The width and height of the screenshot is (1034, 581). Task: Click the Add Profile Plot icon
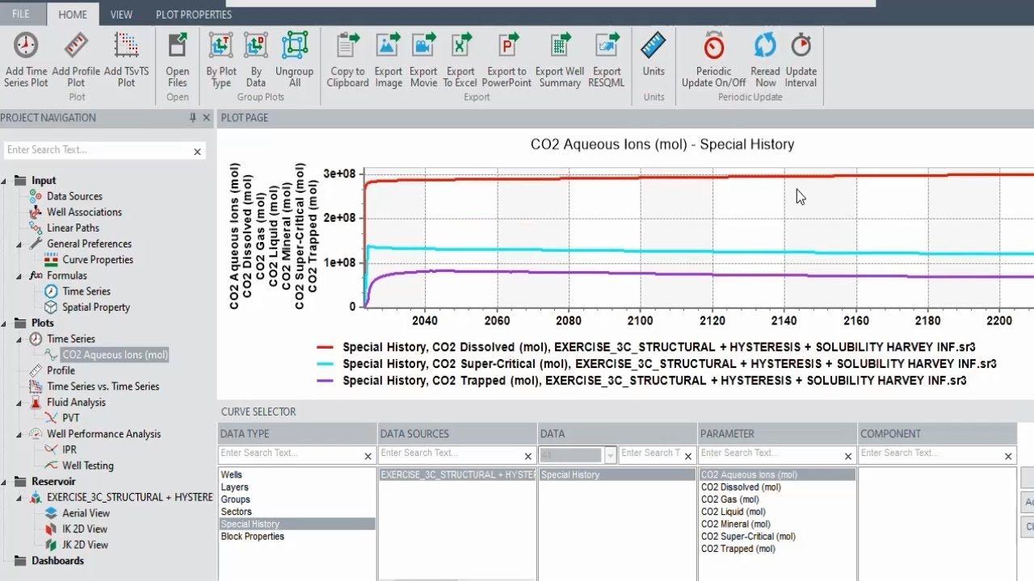point(76,46)
